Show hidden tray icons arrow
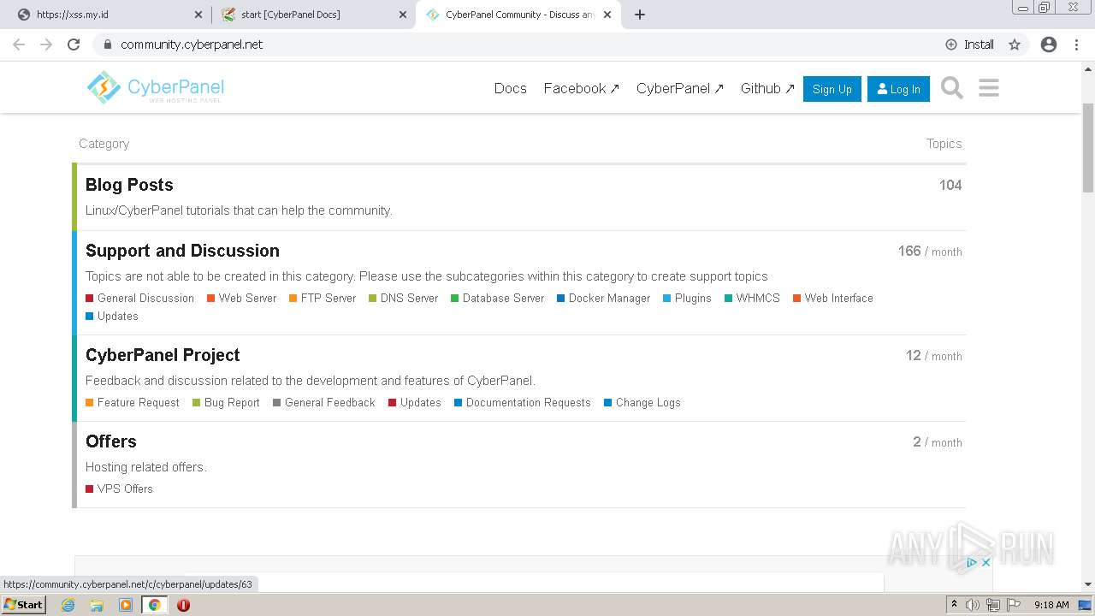This screenshot has height=616, width=1095. pos(954,605)
